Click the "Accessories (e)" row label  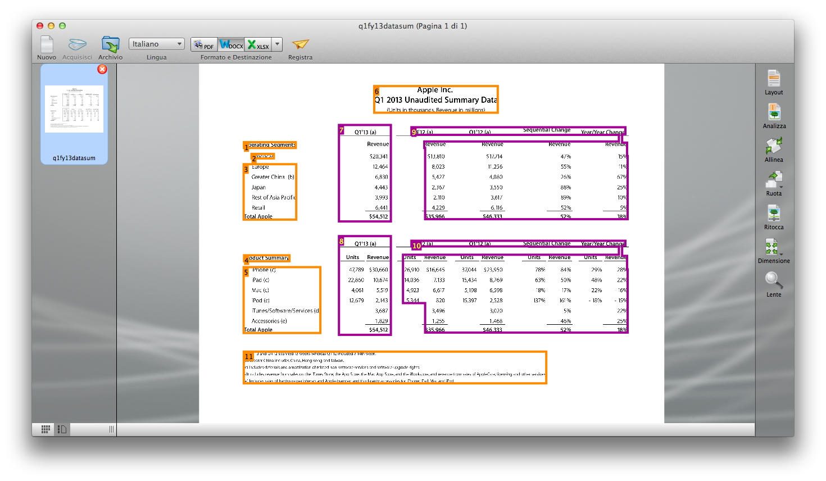point(269,321)
